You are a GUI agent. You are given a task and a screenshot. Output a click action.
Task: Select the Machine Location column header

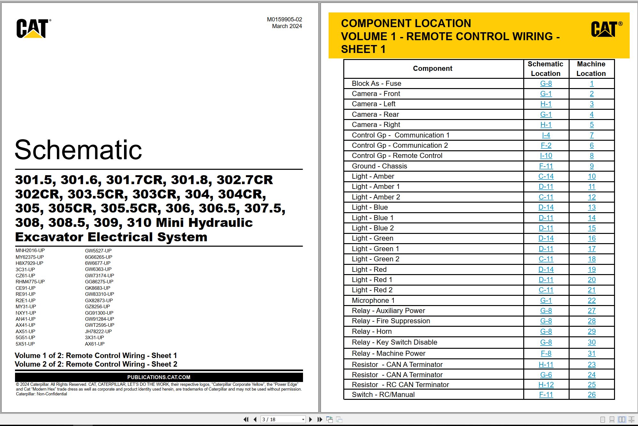pos(591,69)
